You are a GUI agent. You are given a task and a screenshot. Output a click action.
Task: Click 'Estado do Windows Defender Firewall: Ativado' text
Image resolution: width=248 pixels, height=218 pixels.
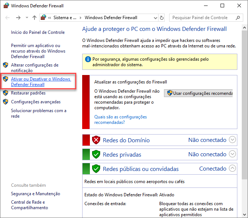(129, 195)
